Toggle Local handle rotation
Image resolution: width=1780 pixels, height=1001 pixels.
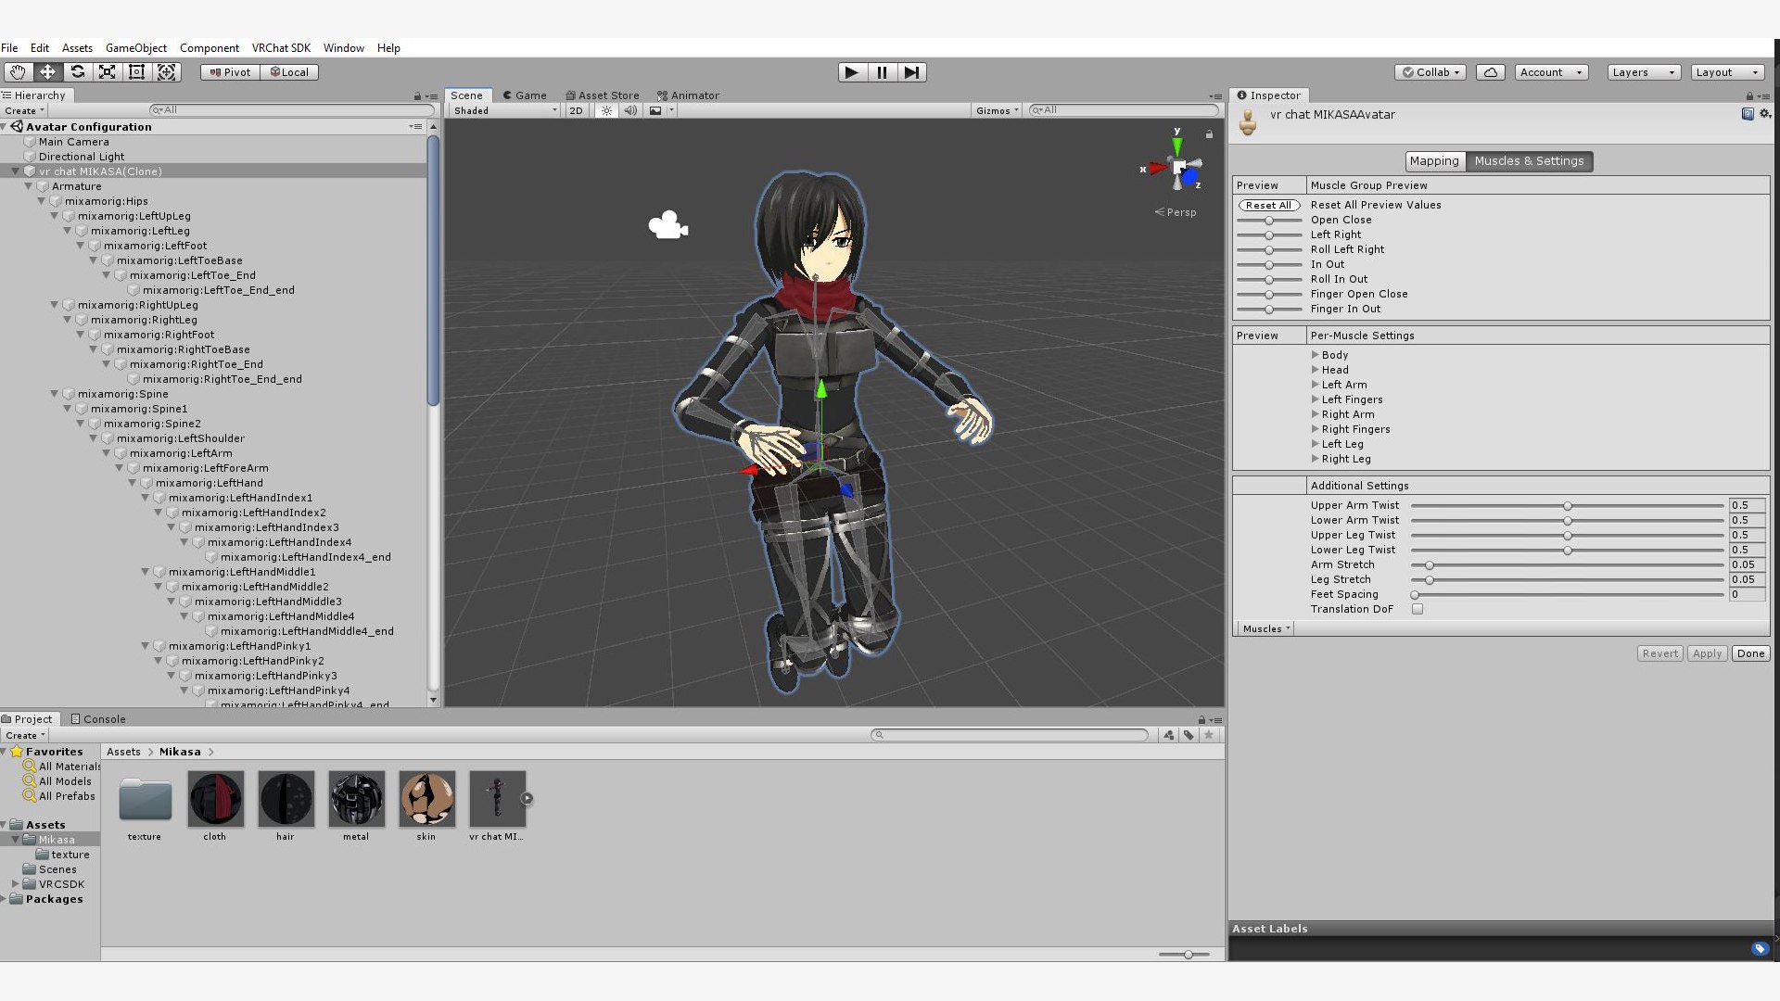[x=289, y=72]
